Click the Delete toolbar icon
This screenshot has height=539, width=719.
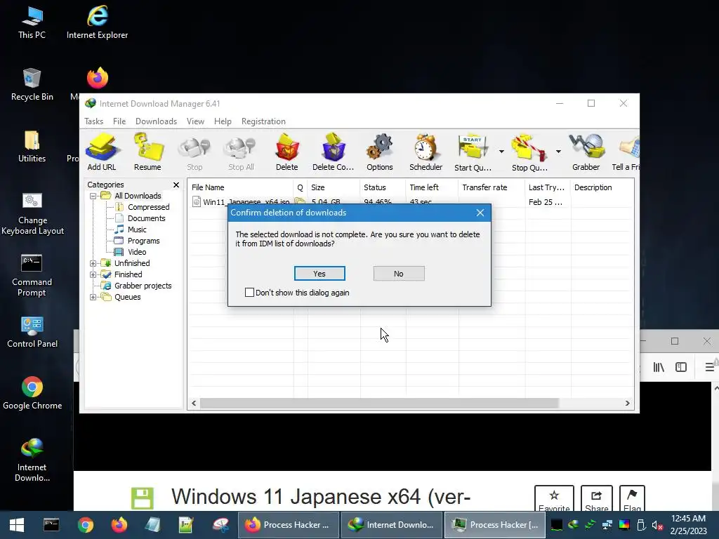click(287, 152)
